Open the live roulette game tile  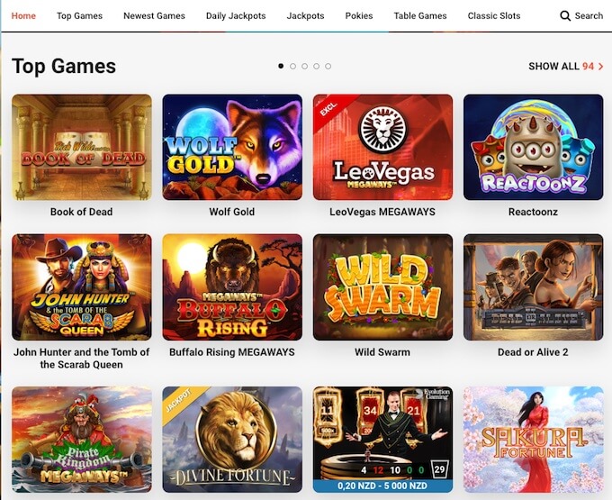coord(382,440)
